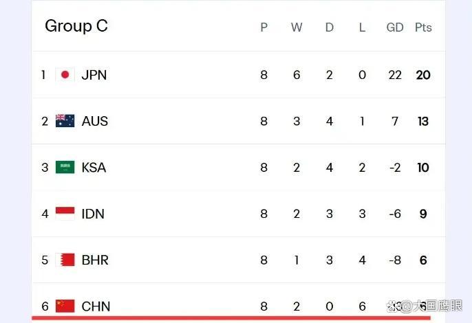
Task: Select the KSA team name
Action: click(94, 168)
